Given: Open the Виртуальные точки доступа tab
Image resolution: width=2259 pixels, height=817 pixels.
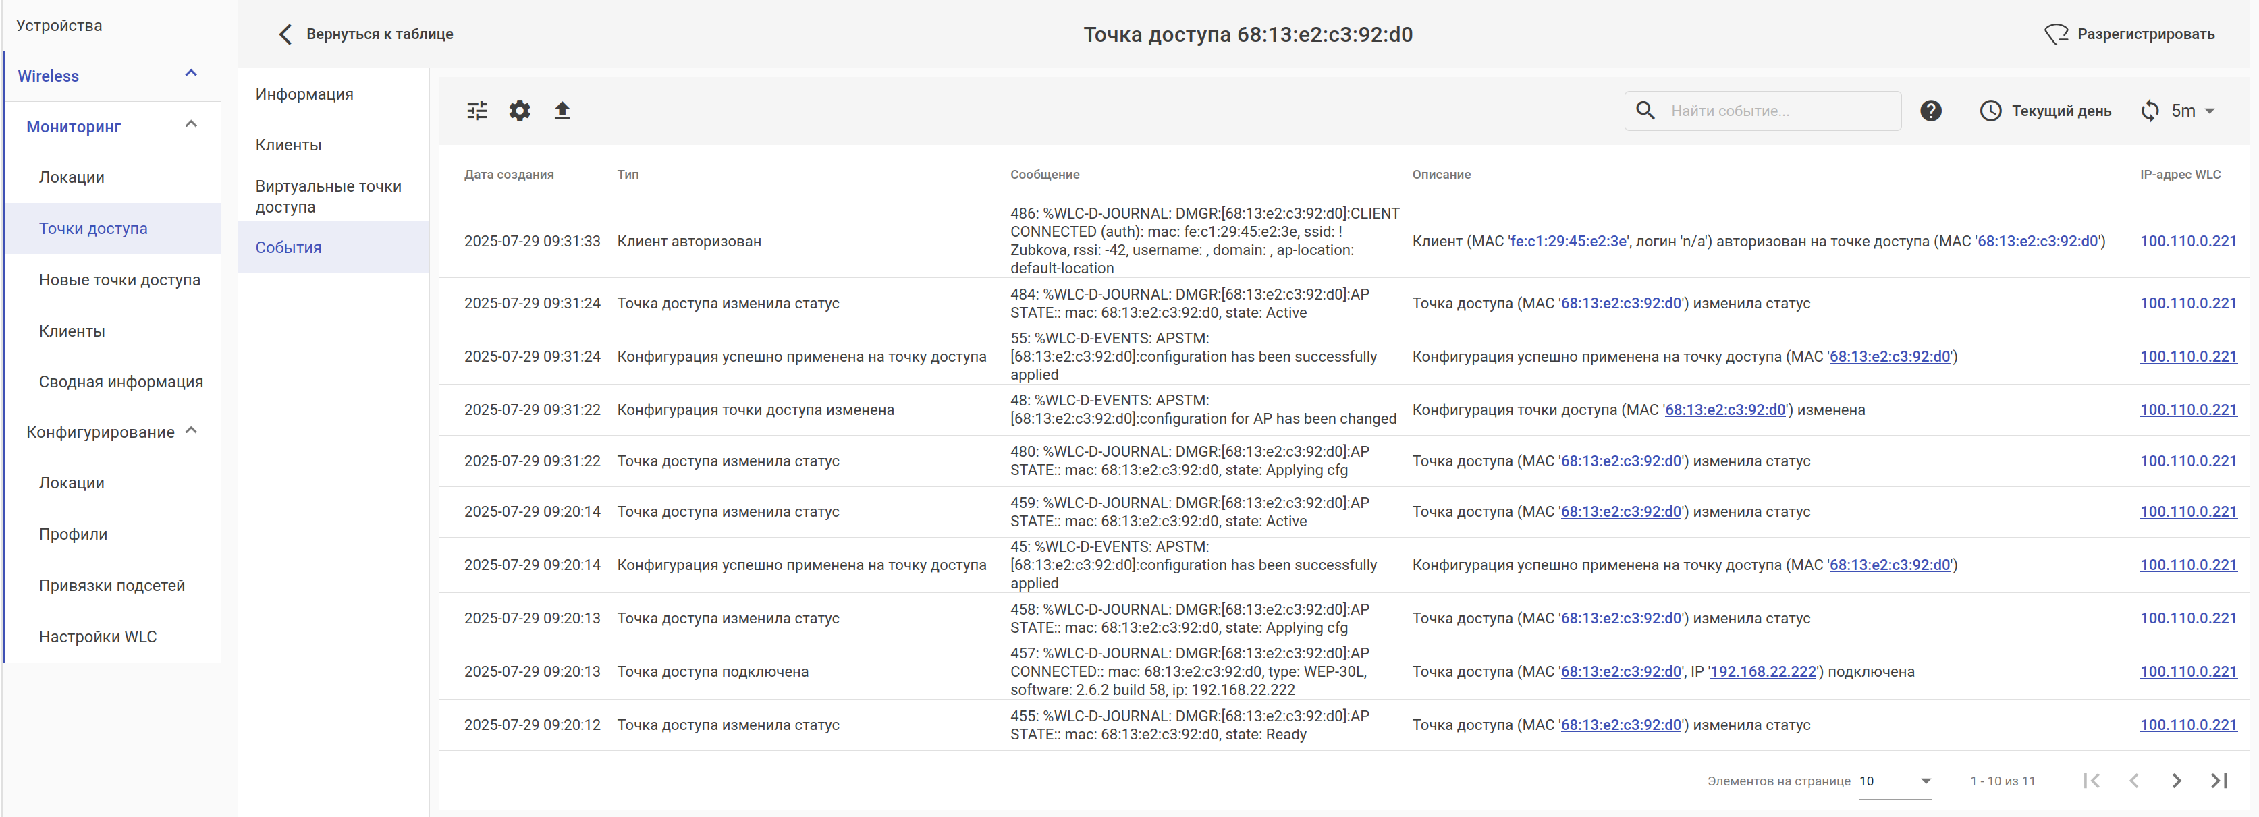Looking at the screenshot, I should coord(328,196).
